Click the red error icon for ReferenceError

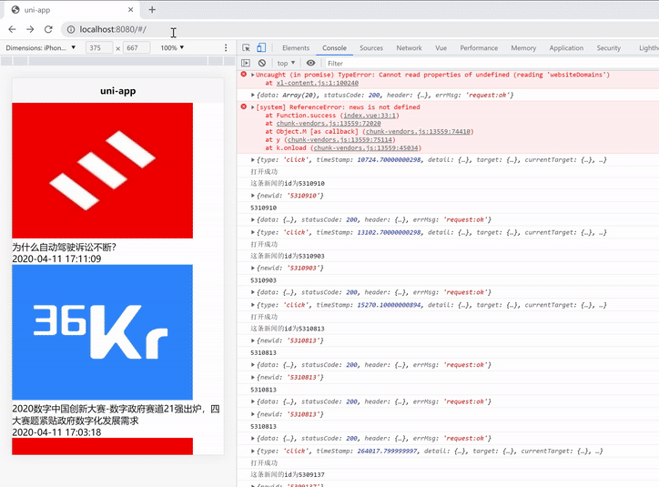click(x=243, y=107)
